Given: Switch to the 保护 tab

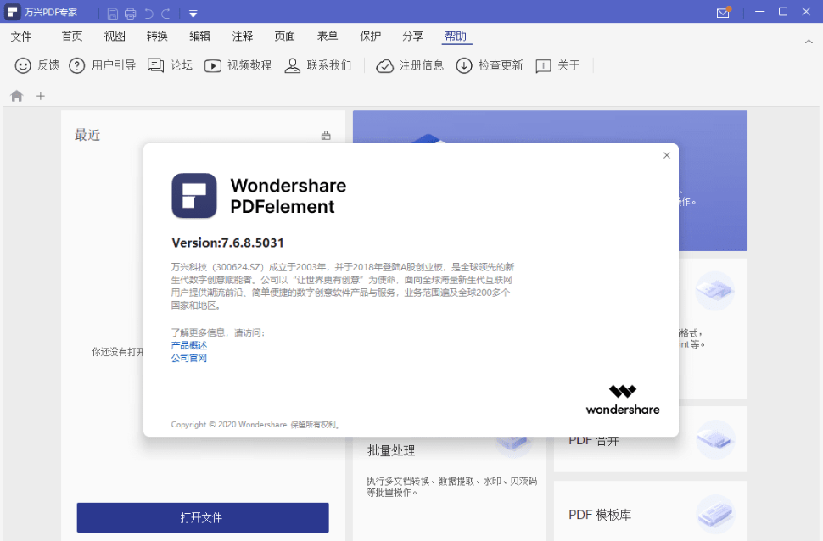Looking at the screenshot, I should [370, 36].
